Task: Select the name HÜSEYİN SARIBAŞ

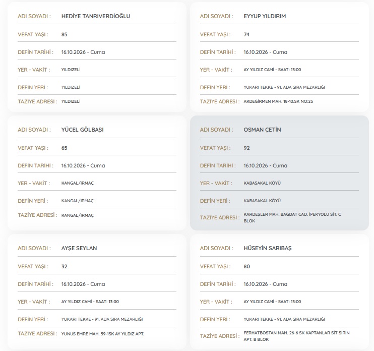Action: click(267, 248)
